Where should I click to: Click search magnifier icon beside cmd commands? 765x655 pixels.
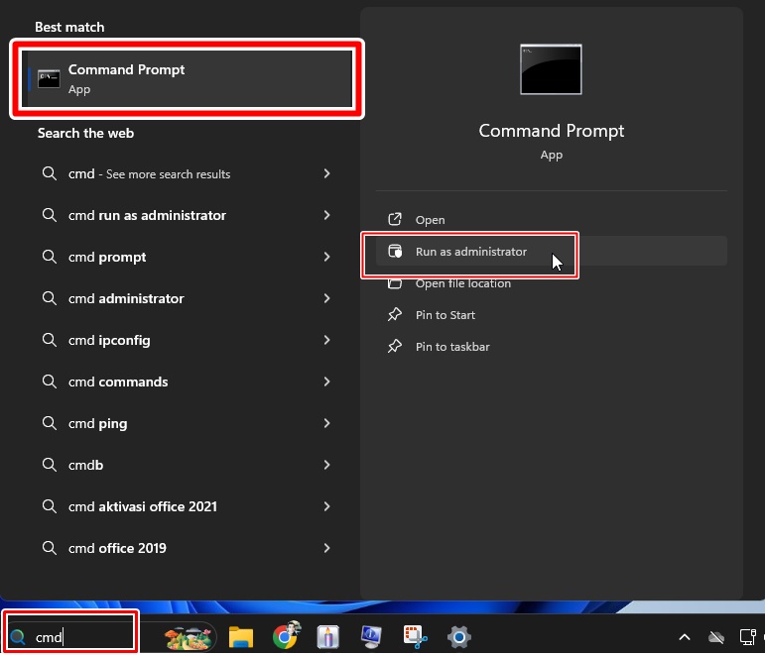click(x=50, y=382)
